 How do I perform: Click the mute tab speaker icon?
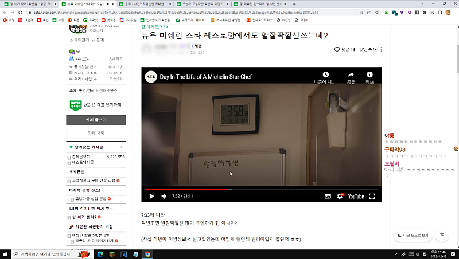[107, 4]
